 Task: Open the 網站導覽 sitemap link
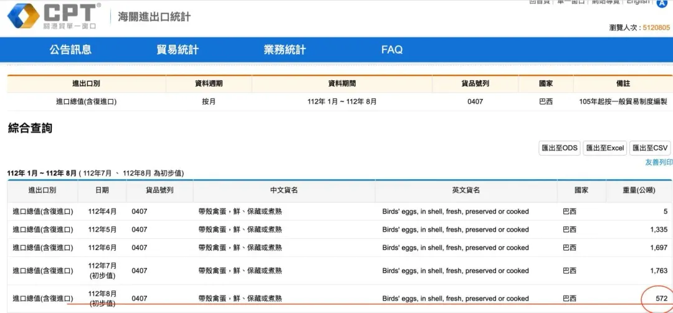point(605,2)
